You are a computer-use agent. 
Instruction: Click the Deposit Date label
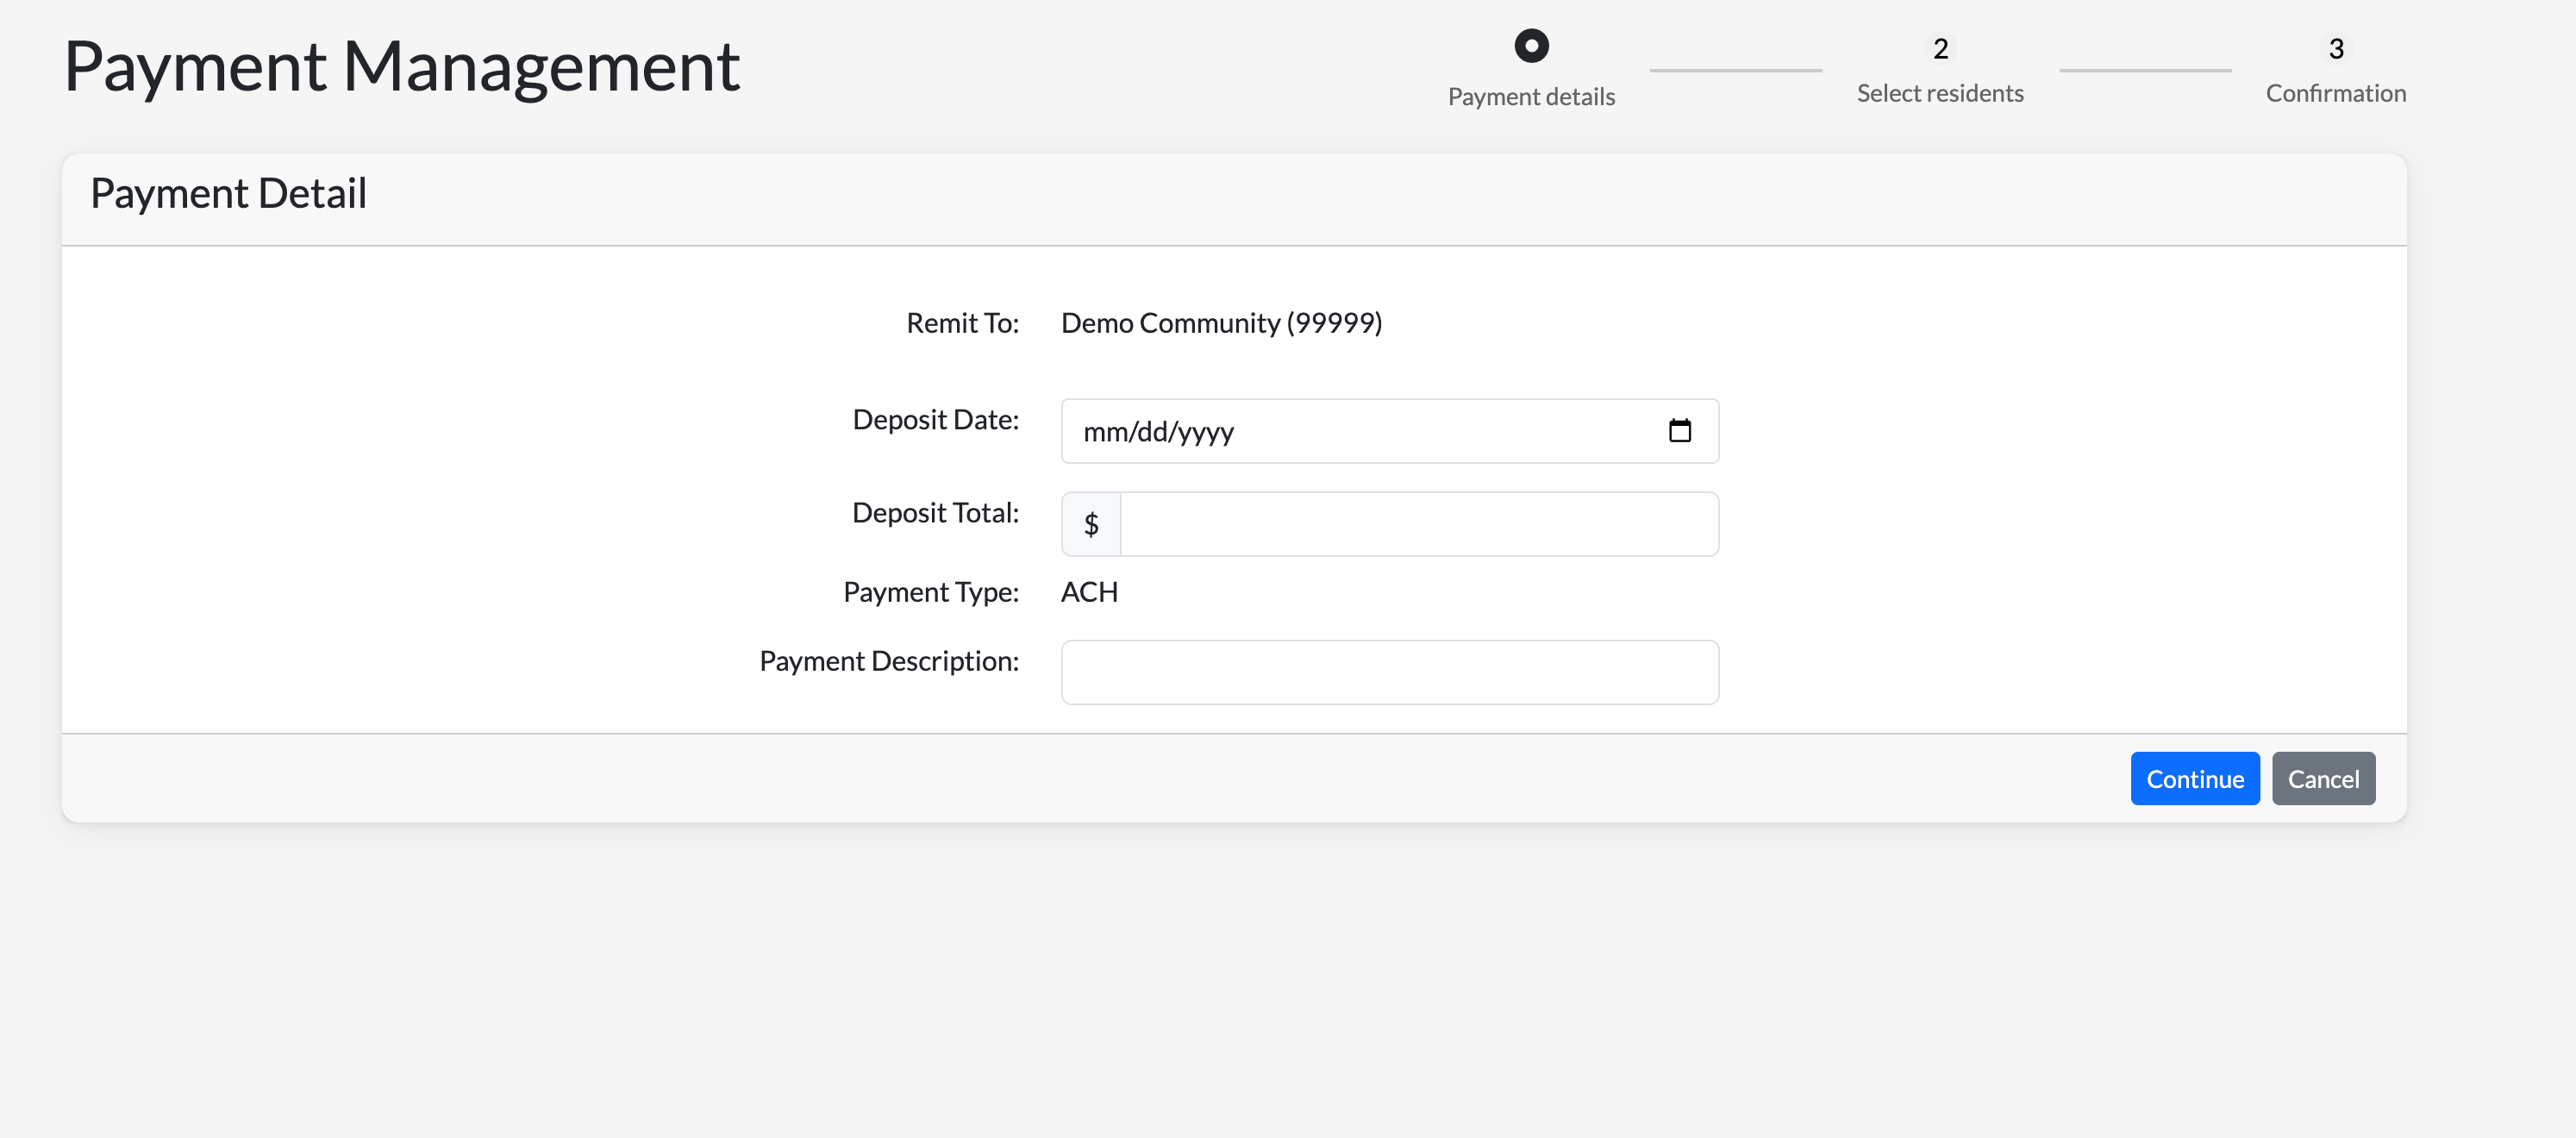click(x=935, y=419)
